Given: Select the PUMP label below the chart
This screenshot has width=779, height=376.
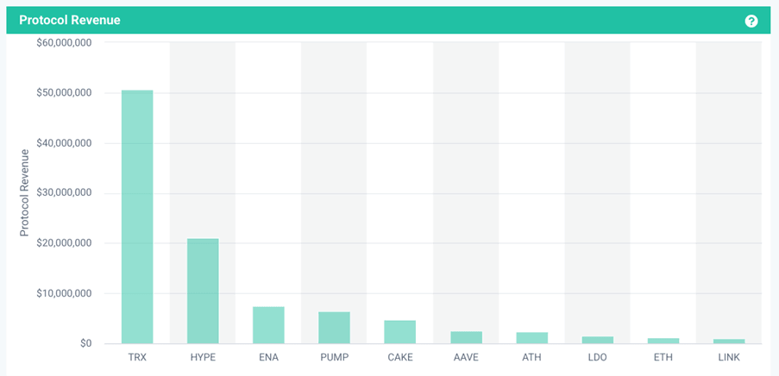Looking at the screenshot, I should pos(334,356).
